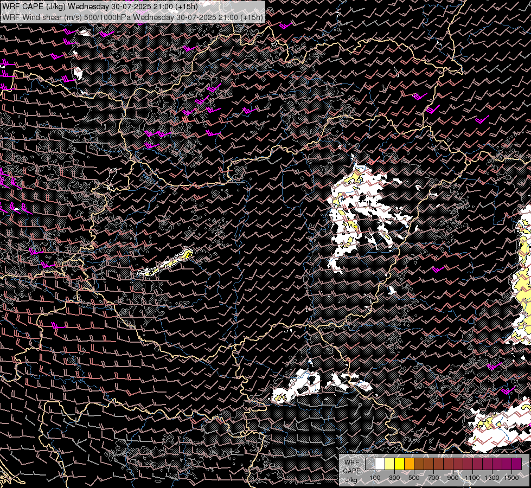Select the white CAPE legend swatch
The height and width of the screenshot is (488, 531).
(380, 464)
